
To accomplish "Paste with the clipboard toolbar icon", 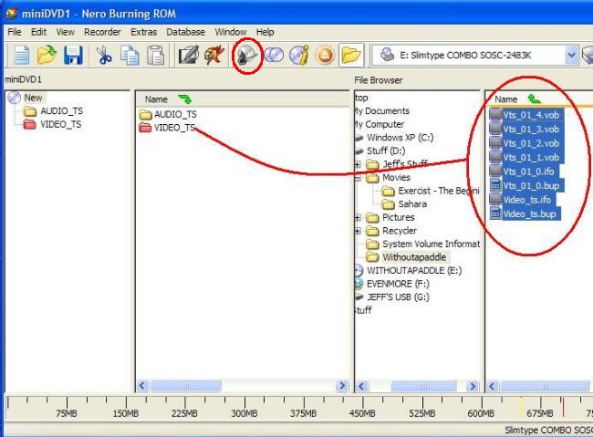I will pyautogui.click(x=155, y=56).
